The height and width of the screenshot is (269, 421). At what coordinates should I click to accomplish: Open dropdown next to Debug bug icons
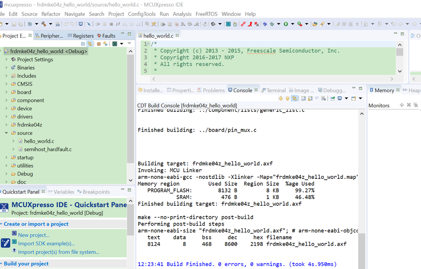(279, 24)
